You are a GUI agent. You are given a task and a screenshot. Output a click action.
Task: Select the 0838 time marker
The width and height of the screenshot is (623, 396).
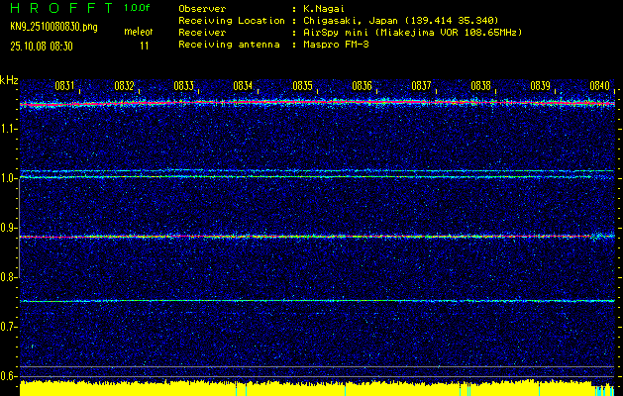pos(480,86)
